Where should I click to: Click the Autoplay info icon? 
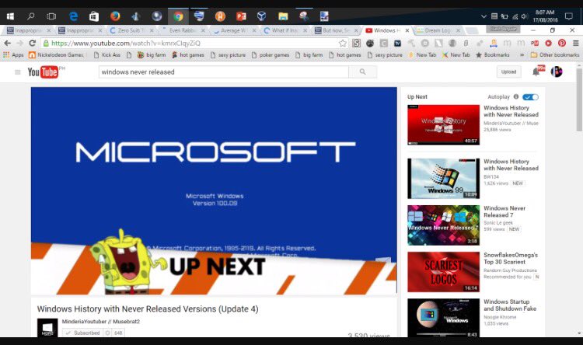point(516,96)
